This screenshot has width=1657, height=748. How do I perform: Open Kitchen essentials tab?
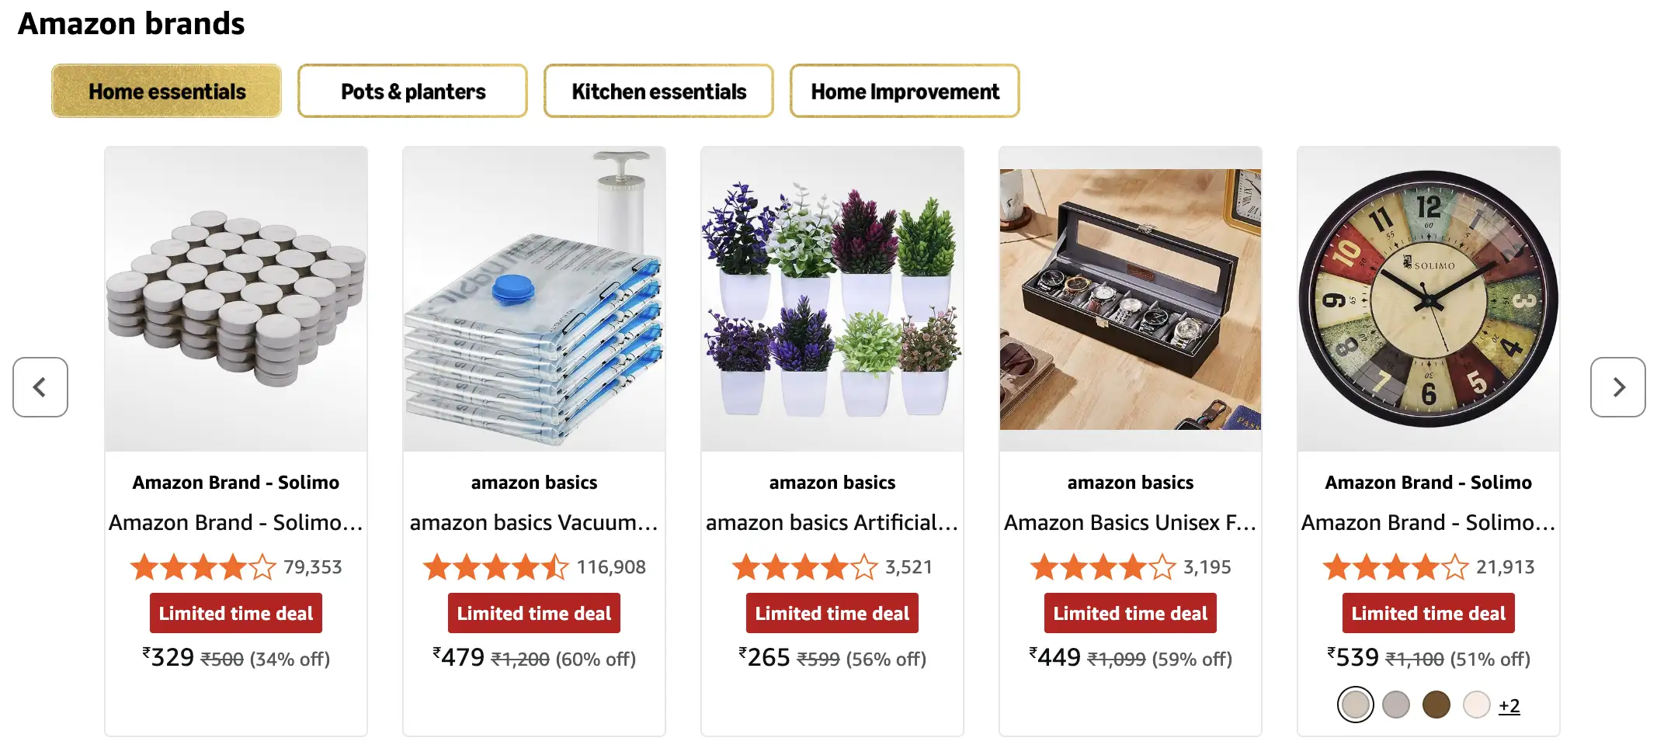point(658,92)
